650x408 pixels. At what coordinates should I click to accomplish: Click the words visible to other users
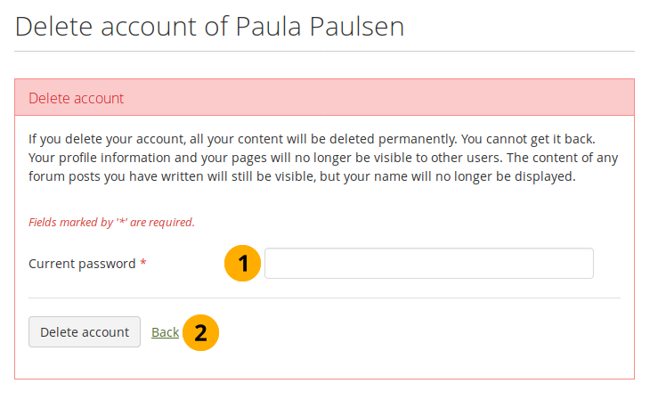(x=403, y=159)
